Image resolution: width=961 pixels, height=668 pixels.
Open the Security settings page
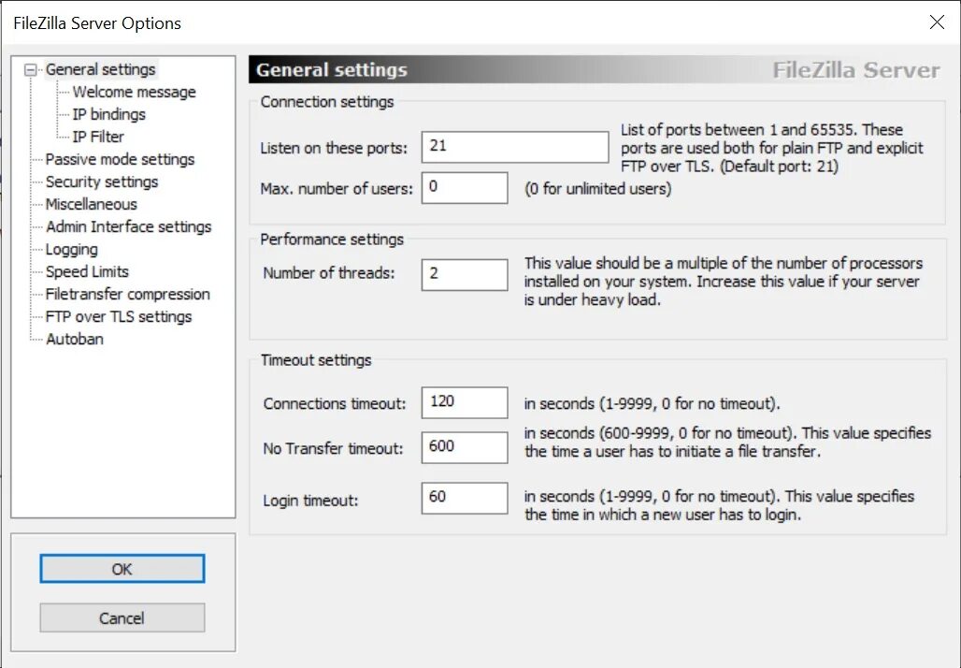tap(103, 182)
